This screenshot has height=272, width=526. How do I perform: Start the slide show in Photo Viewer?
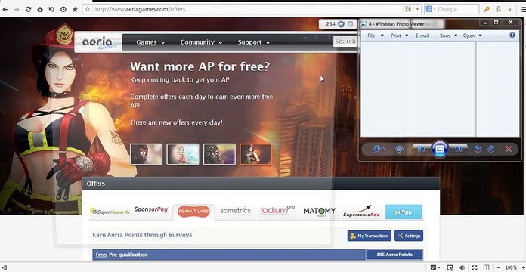coord(440,149)
